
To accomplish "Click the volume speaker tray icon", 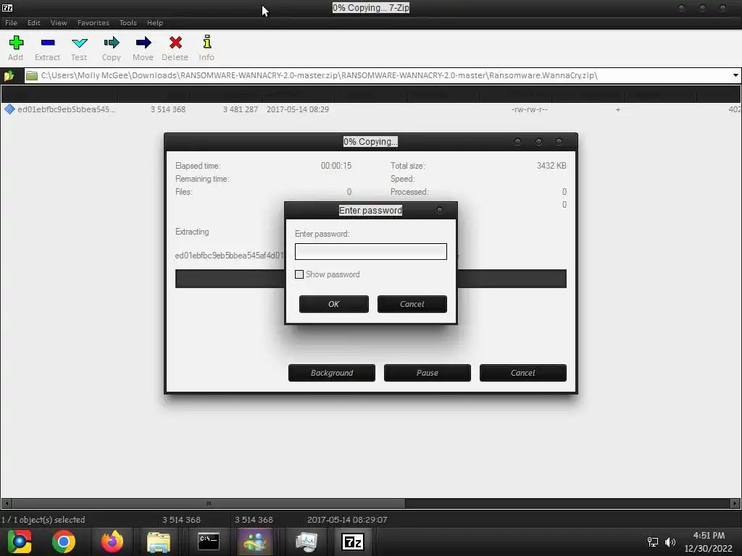I will point(670,542).
